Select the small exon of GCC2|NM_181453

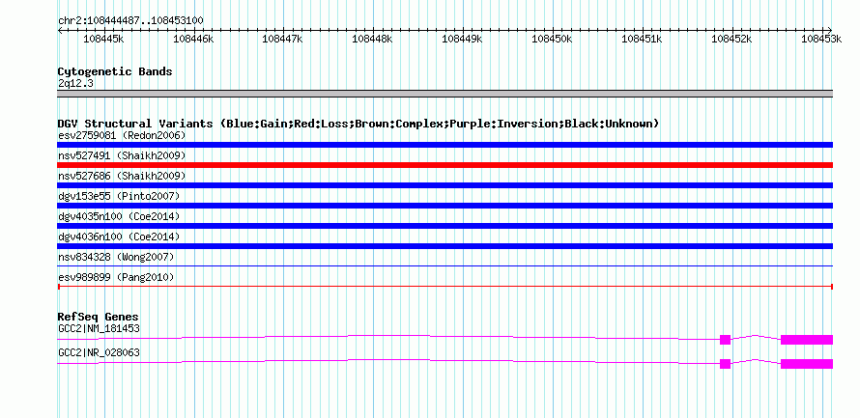click(725, 340)
